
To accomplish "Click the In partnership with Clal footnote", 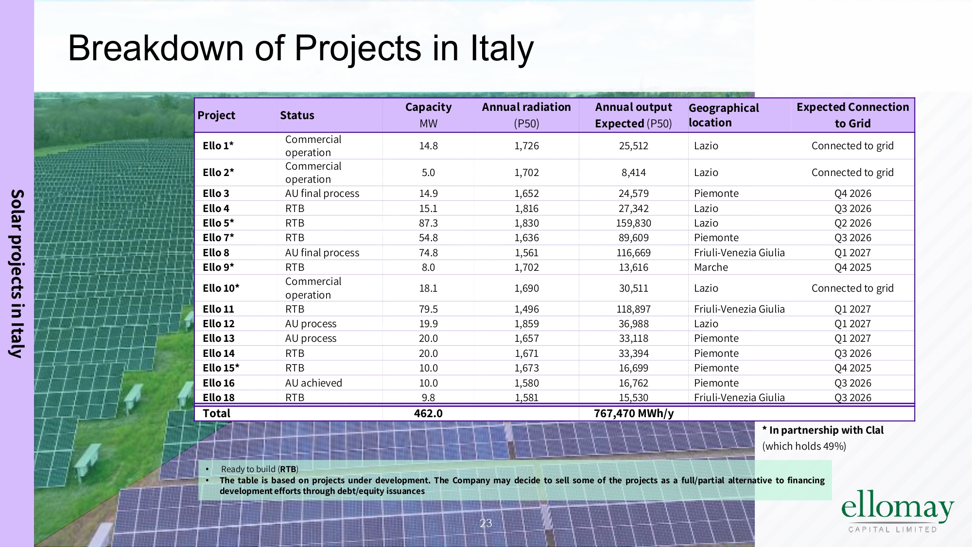I will click(x=822, y=430).
